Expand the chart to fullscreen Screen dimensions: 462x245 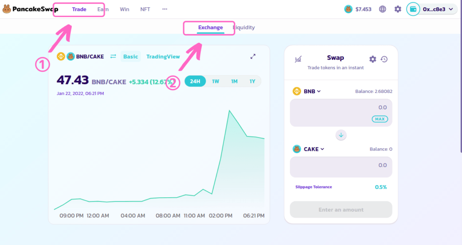253,56
